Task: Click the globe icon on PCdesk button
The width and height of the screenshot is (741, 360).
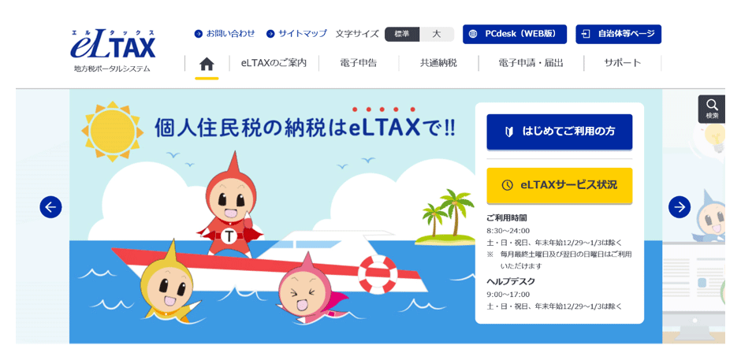Action: (473, 34)
